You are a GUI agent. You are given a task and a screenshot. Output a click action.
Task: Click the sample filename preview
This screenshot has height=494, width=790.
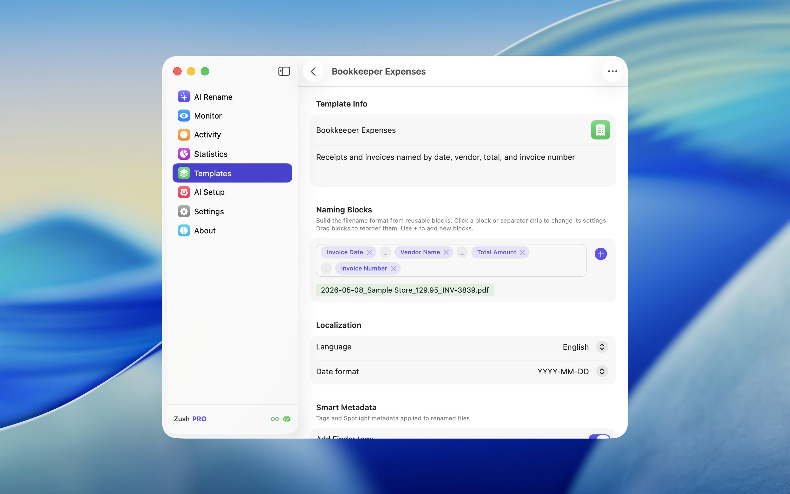405,290
